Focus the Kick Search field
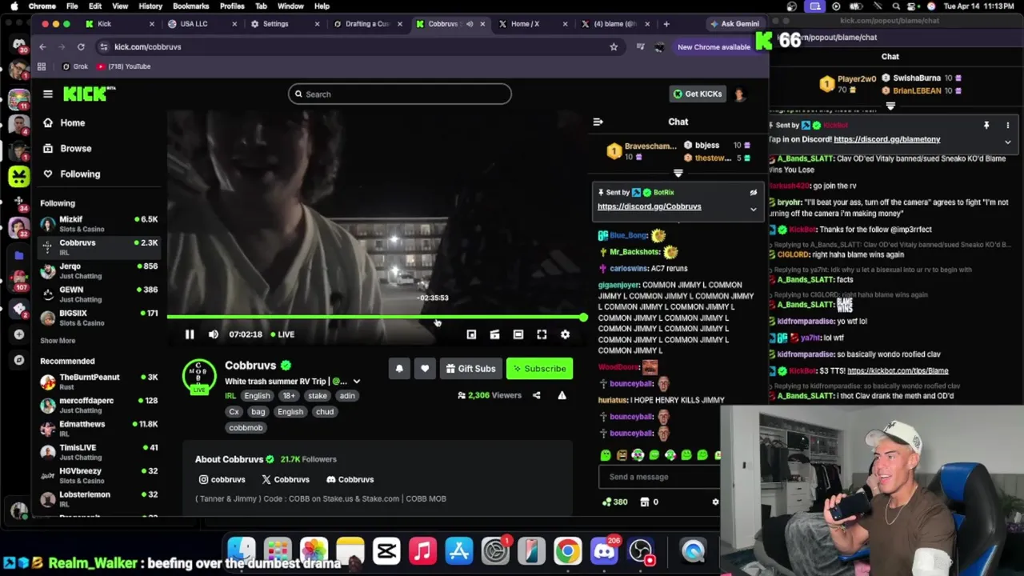 (399, 94)
